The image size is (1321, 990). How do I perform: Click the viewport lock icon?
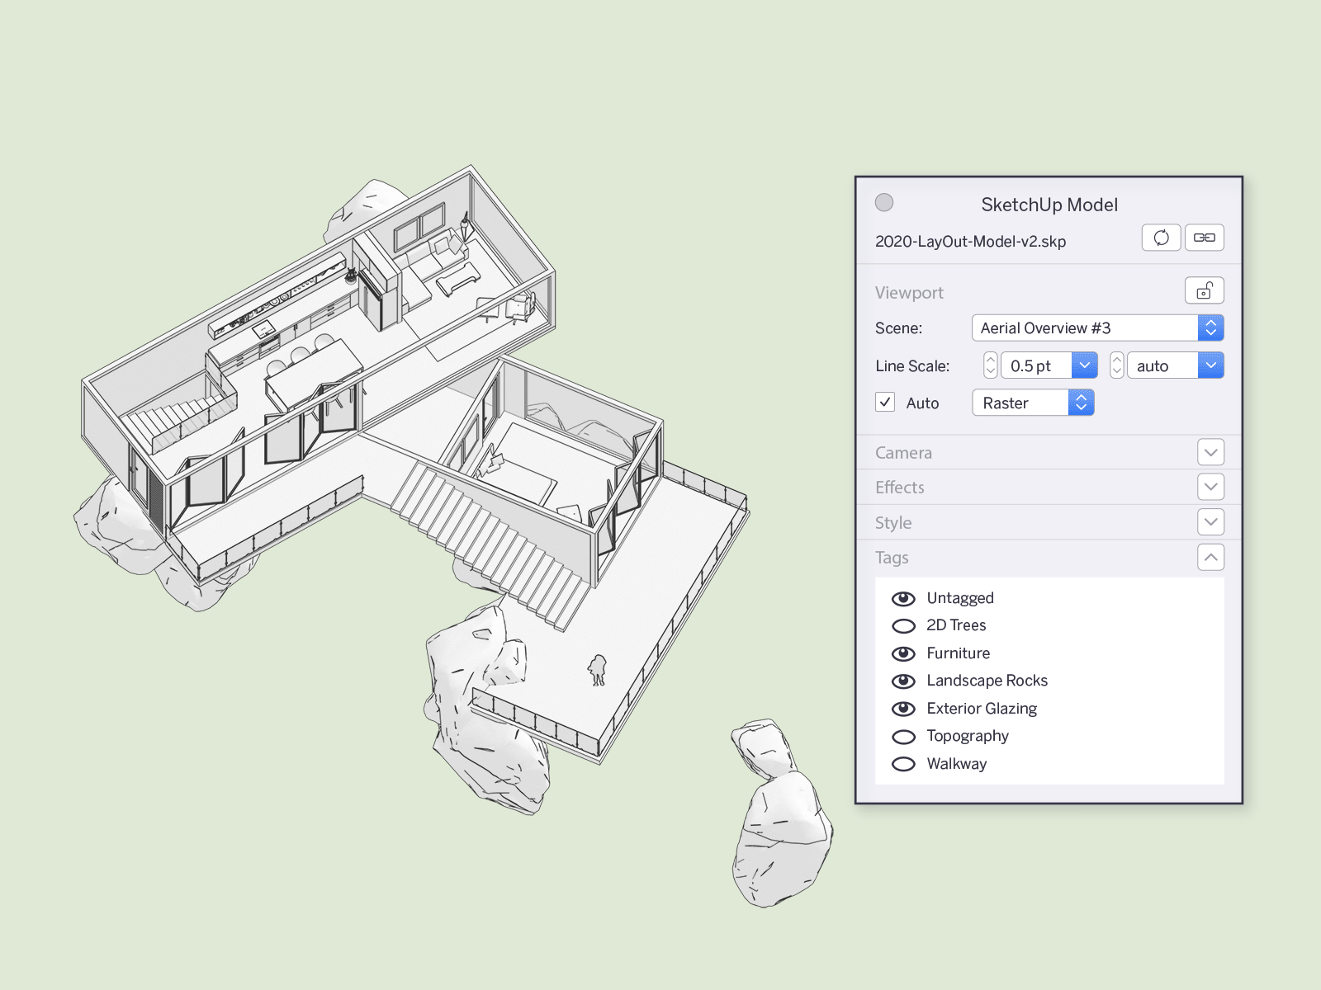1204,290
